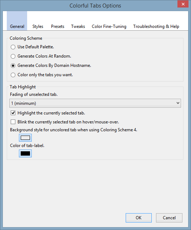
Task: Open the Tweaks tab
Action: pos(78,26)
